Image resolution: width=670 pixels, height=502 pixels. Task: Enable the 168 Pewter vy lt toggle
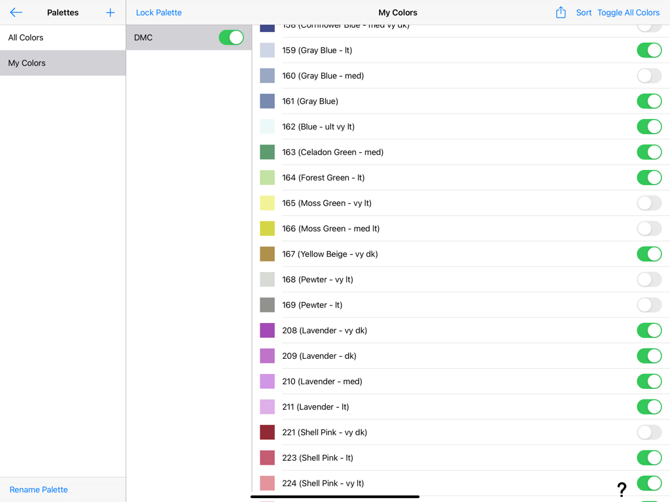click(x=649, y=279)
